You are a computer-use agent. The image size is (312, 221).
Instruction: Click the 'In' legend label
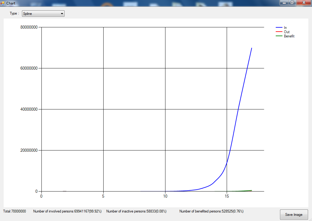(x=285, y=28)
